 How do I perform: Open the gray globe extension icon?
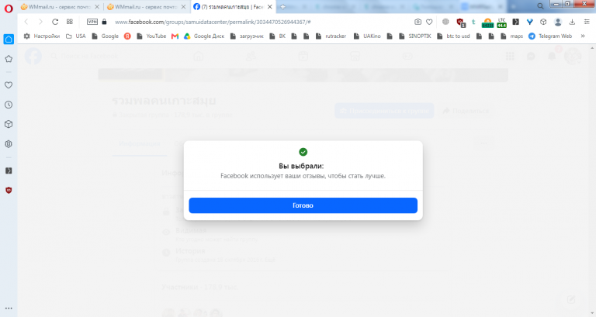click(x=445, y=22)
